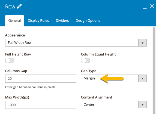Click the pencil edit icon beside Row

(x=19, y=7)
